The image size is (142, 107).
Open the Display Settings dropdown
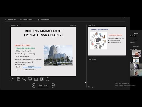[x=27, y=20]
